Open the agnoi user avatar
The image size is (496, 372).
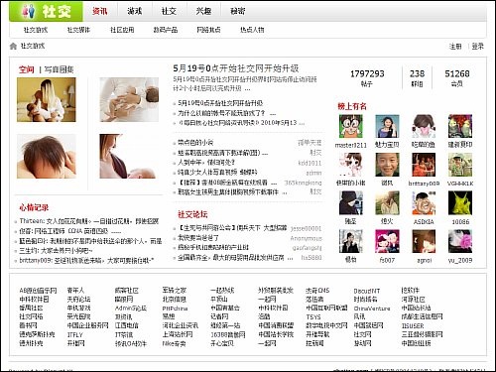(424, 241)
